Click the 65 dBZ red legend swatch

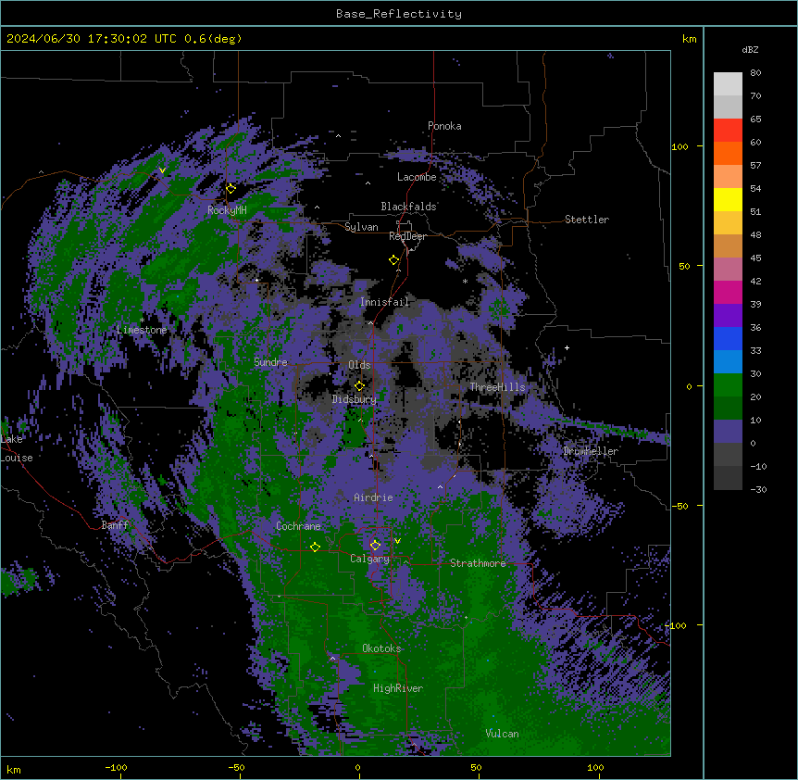728,130
